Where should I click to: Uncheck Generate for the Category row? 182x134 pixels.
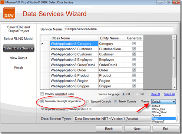(134, 44)
